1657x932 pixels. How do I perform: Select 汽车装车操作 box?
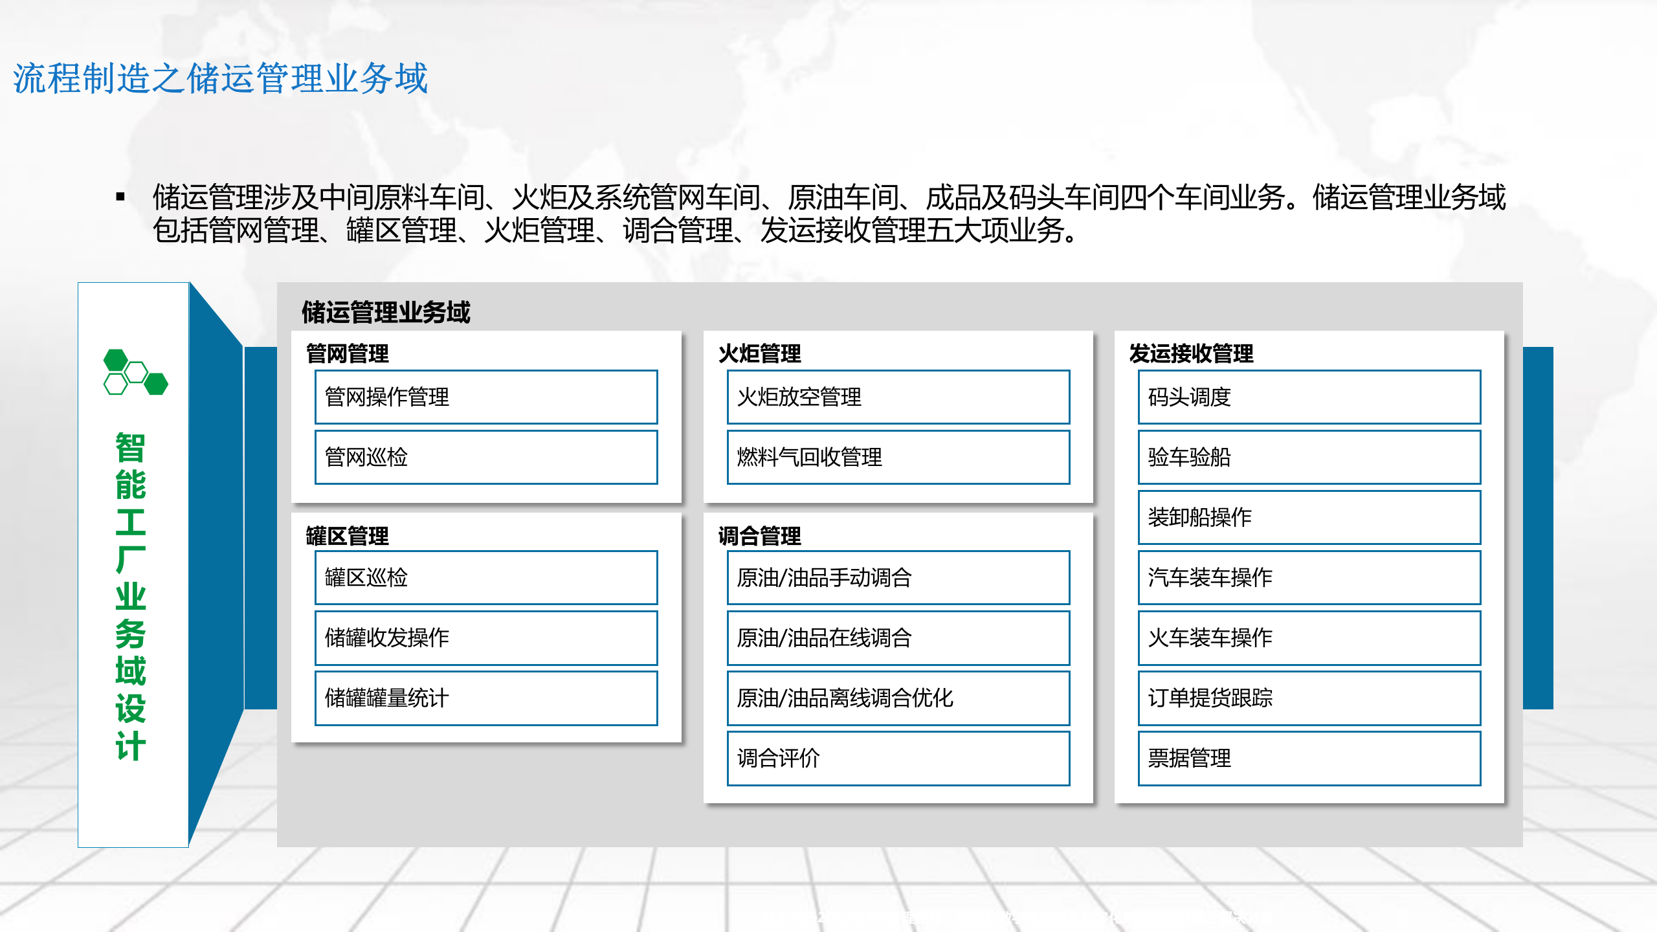click(x=1309, y=577)
